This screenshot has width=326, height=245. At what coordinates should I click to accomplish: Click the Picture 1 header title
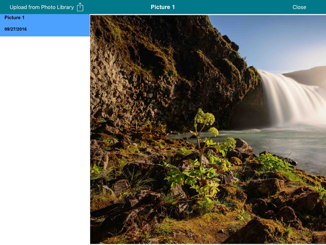[163, 7]
